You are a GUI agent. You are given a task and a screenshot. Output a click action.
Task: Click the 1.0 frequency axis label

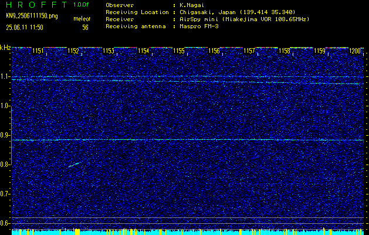[5, 106]
